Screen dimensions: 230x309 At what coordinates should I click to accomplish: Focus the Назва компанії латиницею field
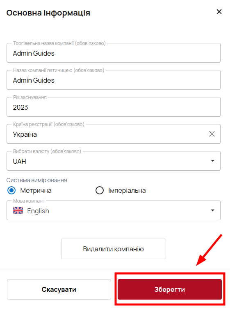pos(114,80)
